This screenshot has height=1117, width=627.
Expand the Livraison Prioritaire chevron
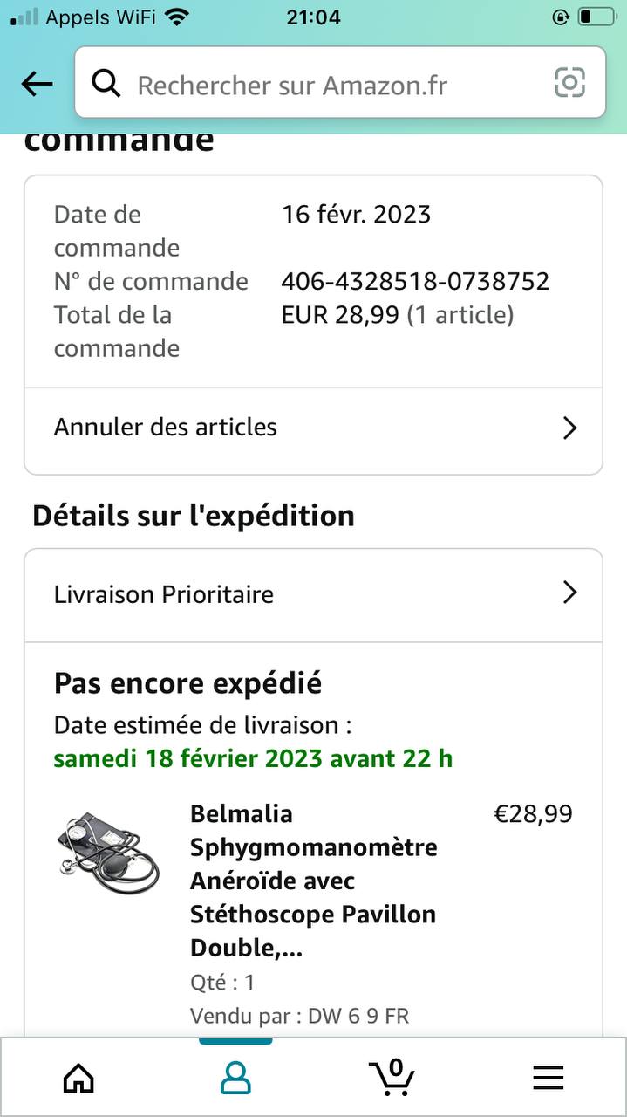(569, 593)
